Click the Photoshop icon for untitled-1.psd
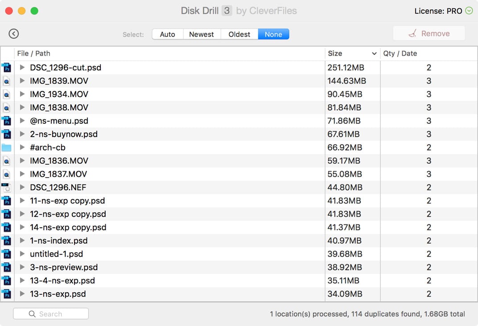This screenshot has width=478, height=326. [x=7, y=254]
